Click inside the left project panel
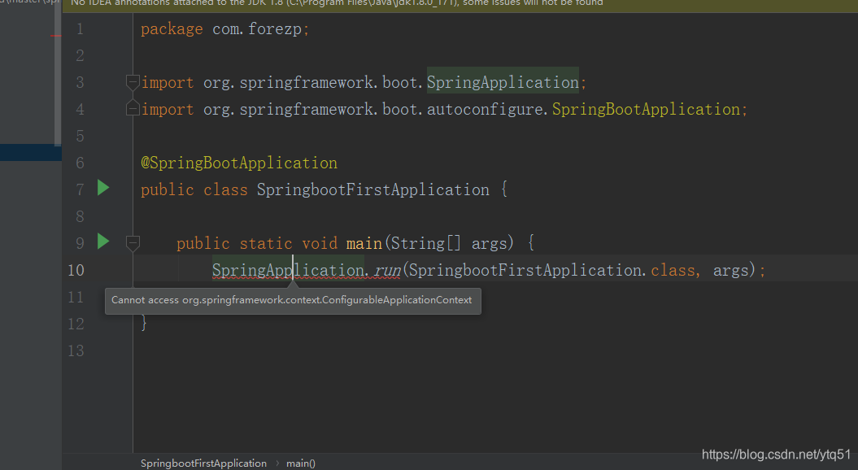This screenshot has width=858, height=470. pos(28,244)
